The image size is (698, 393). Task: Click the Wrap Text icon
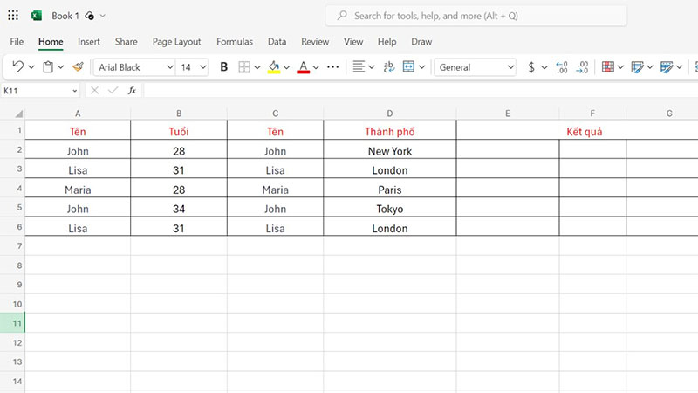pos(388,67)
